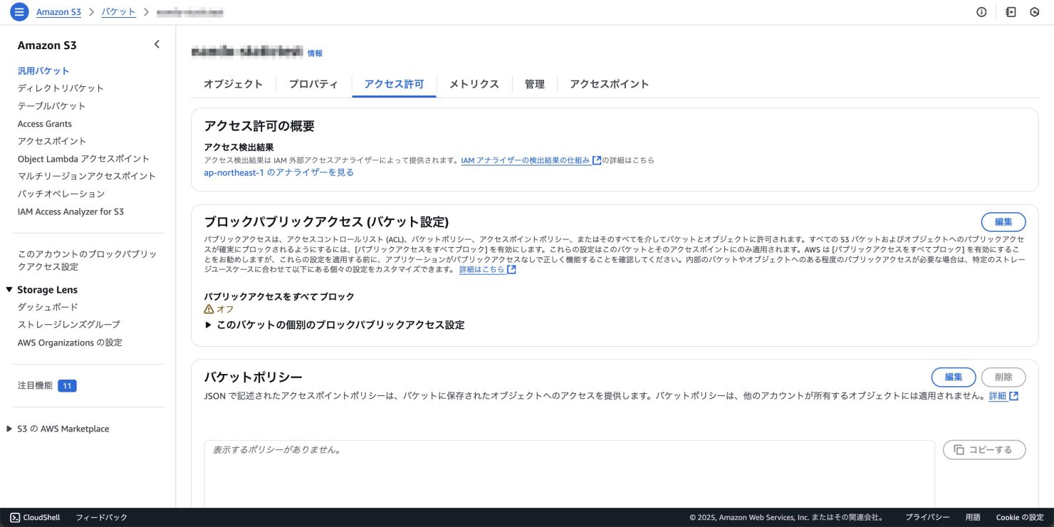Click the external link icon beside 詳細はこちら
This screenshot has height=527, width=1054.
pyautogui.click(x=511, y=270)
